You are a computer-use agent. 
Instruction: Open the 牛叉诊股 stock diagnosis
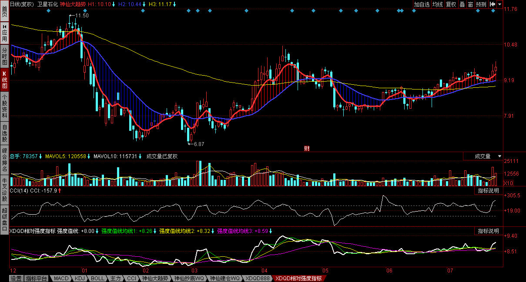point(4,189)
